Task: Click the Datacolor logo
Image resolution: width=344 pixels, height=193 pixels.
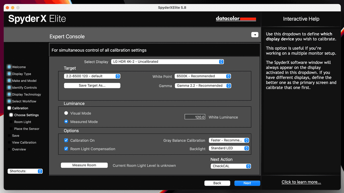Action: coord(236,19)
